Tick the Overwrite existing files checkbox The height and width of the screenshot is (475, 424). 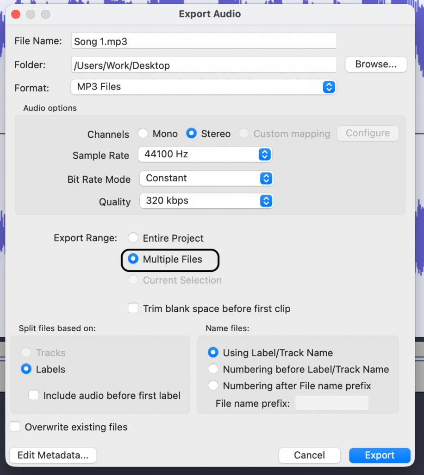point(15,427)
